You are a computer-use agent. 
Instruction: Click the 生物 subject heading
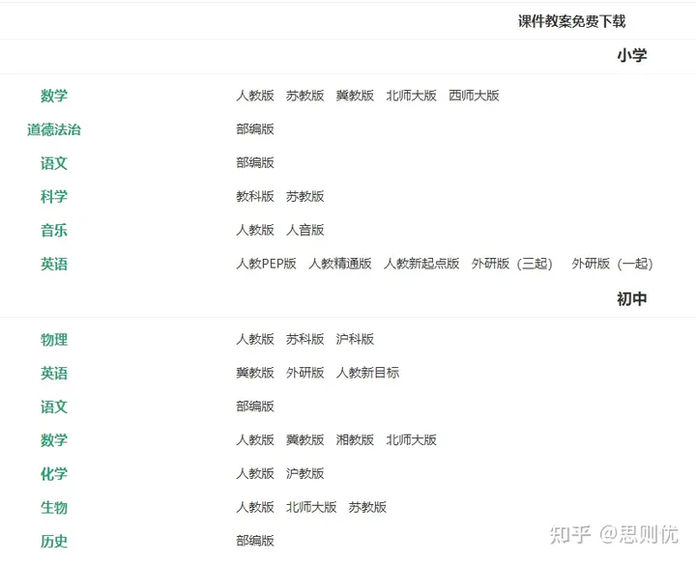[x=54, y=507]
